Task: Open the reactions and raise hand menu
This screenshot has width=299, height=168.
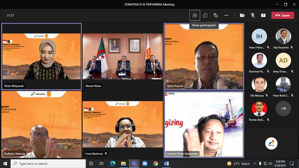Action: point(216,15)
